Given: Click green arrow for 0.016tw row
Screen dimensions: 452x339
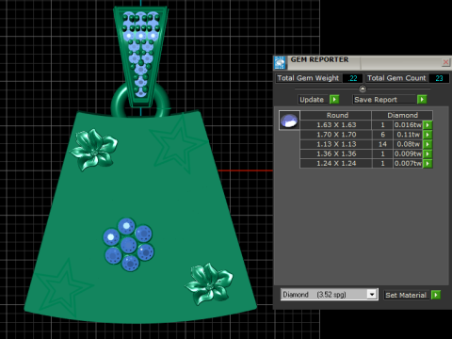Looking at the screenshot, I should click(x=428, y=125).
